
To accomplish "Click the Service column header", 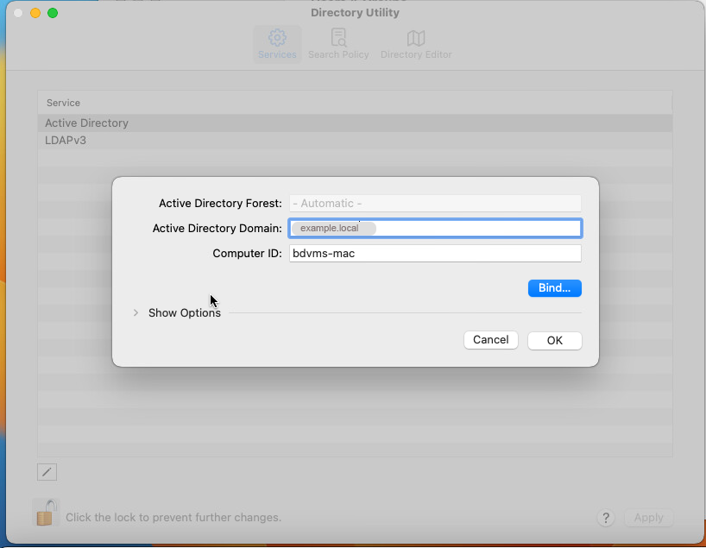I will 63,103.
